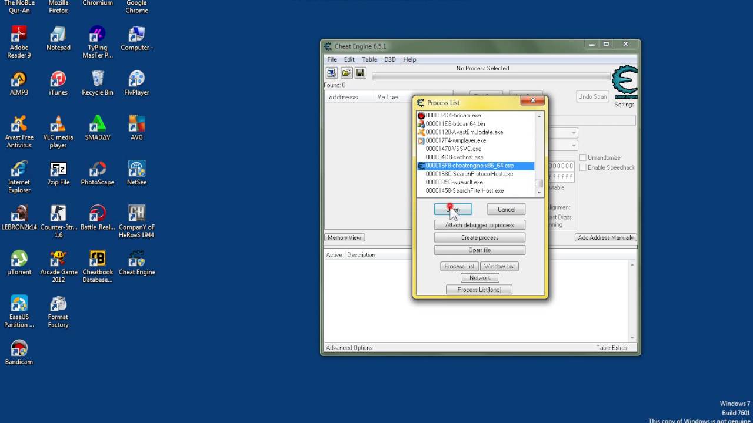Click Attach debugger to process button
Image resolution: width=753 pixels, height=423 pixels.
click(479, 225)
